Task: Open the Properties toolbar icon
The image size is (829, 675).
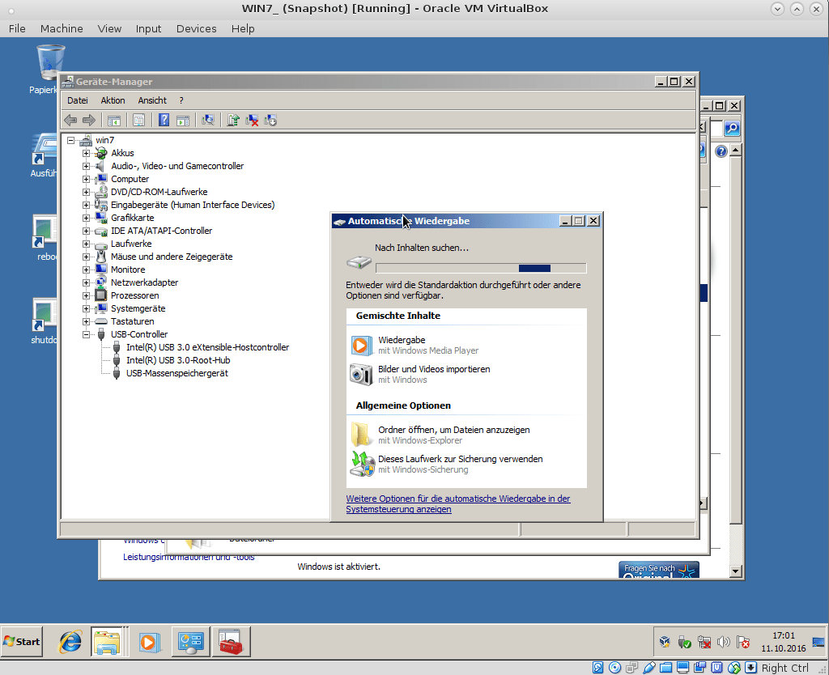Action: [138, 121]
